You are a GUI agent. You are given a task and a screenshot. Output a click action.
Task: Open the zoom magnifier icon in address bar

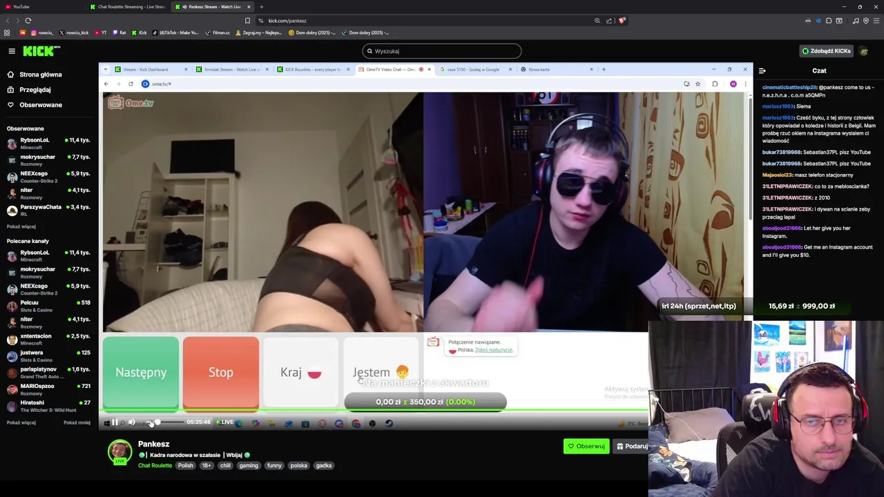tap(597, 21)
